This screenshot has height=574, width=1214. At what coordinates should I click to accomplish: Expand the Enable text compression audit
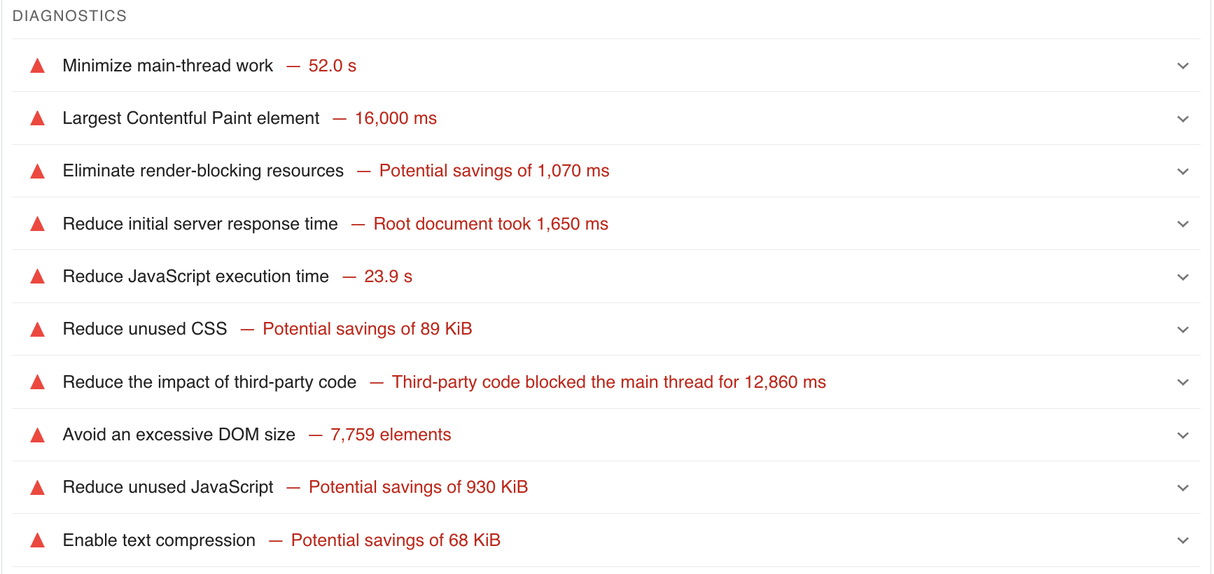tap(1182, 540)
